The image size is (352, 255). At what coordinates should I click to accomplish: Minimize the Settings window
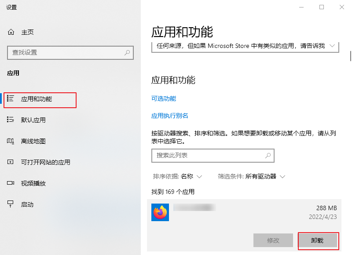coord(301,7)
